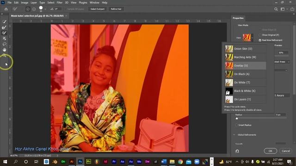This screenshot has width=296, height=166.
Task: Open Windows taskbar search
Action: pos(16,161)
